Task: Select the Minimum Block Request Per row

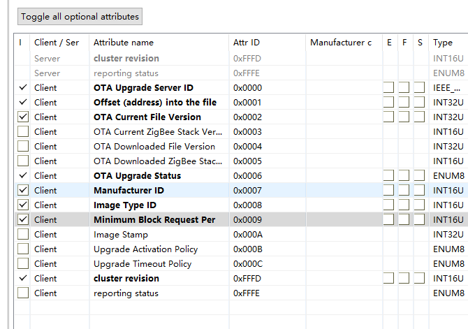Action: pos(154,220)
